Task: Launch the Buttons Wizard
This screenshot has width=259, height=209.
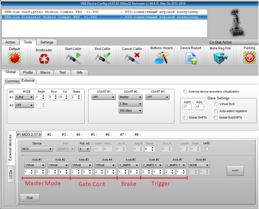Action: pyautogui.click(x=161, y=58)
